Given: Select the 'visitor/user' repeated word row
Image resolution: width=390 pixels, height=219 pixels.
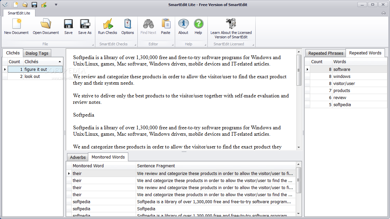Looking at the screenshot, I should click(x=349, y=84).
